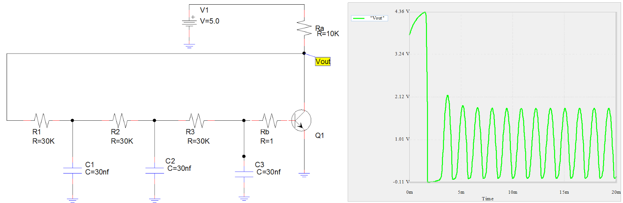Click the Q1 transistor label
The height and width of the screenshot is (203, 623).
320,135
